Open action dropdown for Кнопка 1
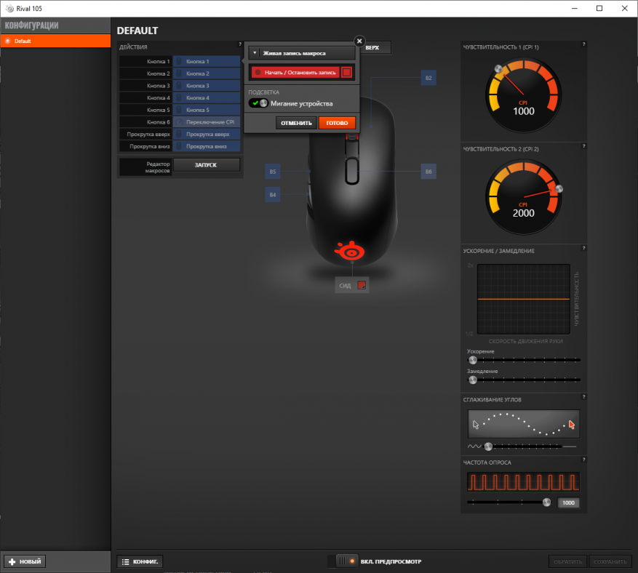This screenshot has height=573, width=638. coord(207,61)
